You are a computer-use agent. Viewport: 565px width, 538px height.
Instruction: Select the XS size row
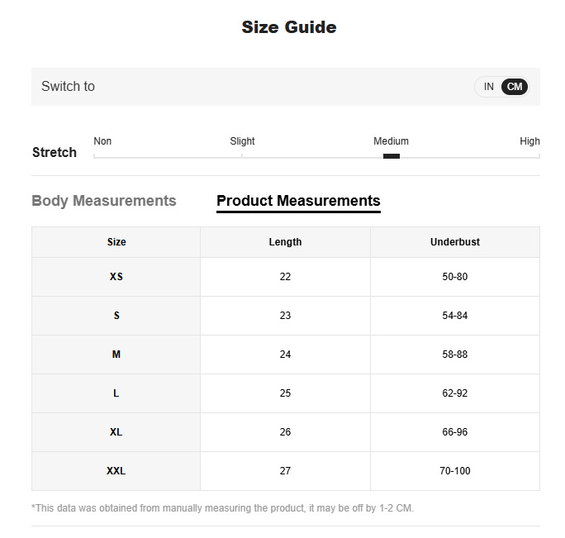(x=116, y=277)
